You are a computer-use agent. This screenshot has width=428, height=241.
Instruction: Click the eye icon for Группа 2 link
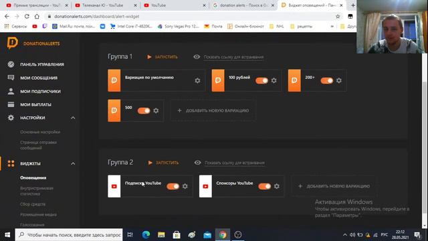point(198,163)
